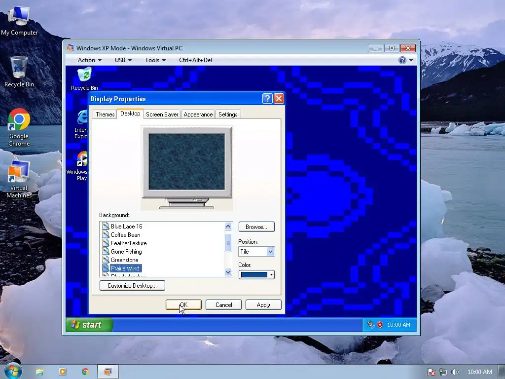Click Virtual PC taskbar button
Image resolution: width=505 pixels, height=379 pixels.
pyautogui.click(x=108, y=372)
